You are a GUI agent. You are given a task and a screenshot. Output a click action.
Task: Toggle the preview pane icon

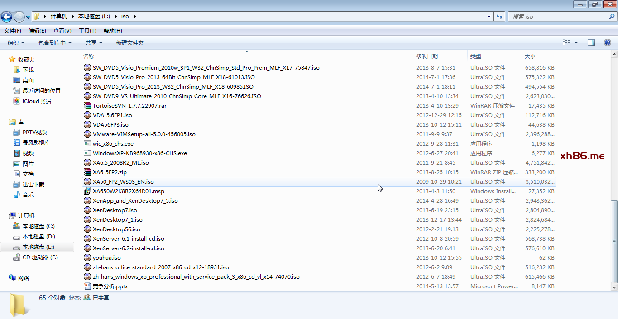point(591,43)
